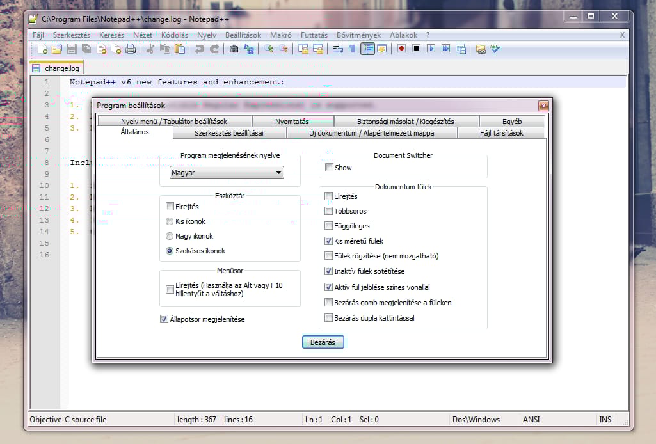This screenshot has width=656, height=444.
Task: Click the Synchronize vertical scrolling icon
Action: pos(303,49)
